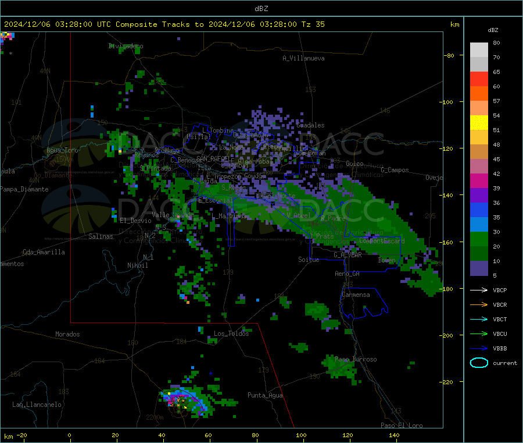Click the Divisadero place label
Image resolution: width=523 pixels, height=443 pixels.
coord(126,46)
